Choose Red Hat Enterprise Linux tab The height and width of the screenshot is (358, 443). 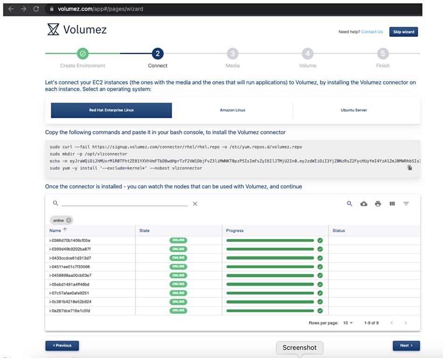[x=111, y=110]
